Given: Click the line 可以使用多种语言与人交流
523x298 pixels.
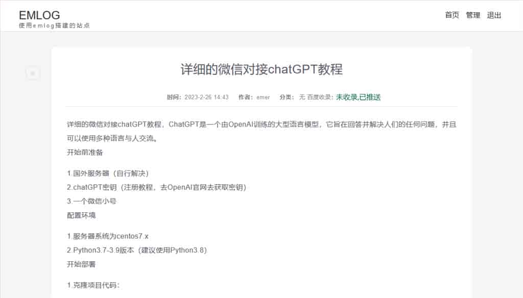Looking at the screenshot, I should coord(112,138).
